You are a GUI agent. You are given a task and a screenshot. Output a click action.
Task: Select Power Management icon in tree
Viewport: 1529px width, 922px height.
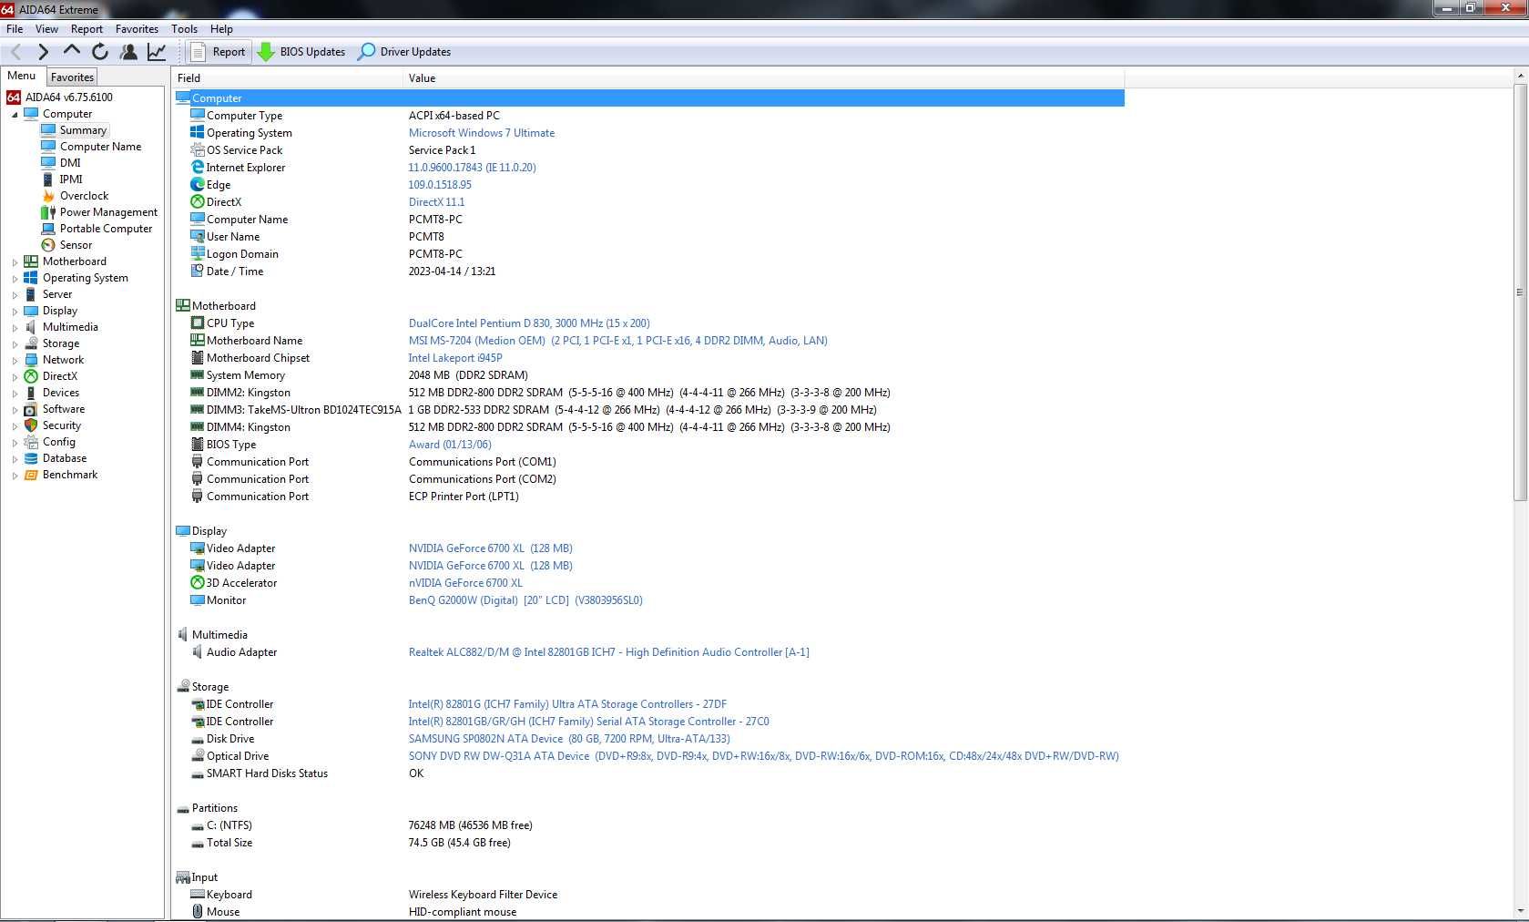point(48,212)
